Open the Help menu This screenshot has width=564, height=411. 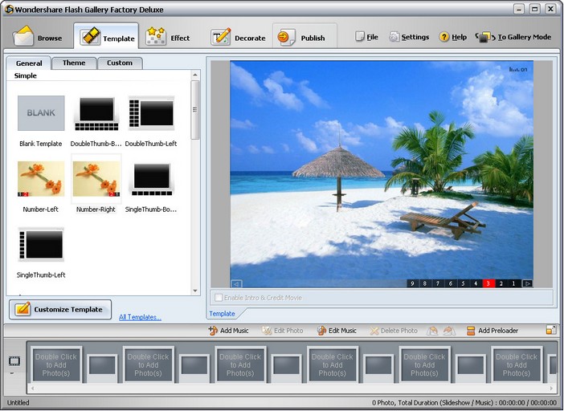452,37
